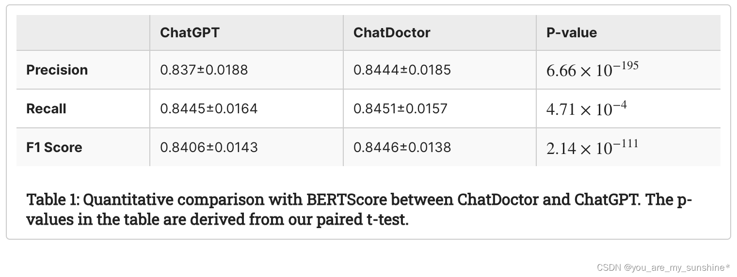This screenshot has width=737, height=277.
Task: Select the Precision row label
Action: coord(57,70)
